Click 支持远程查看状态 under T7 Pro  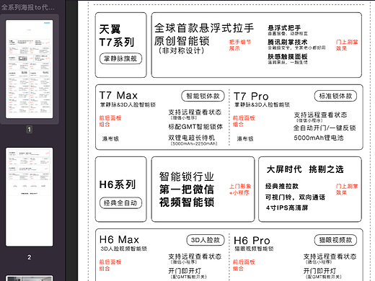click(320, 115)
